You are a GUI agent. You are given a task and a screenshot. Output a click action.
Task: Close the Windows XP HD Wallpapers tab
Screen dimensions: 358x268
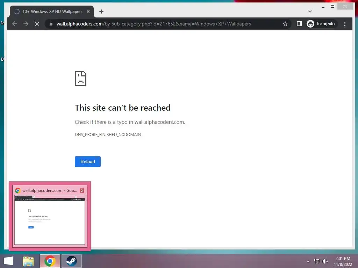(88, 12)
